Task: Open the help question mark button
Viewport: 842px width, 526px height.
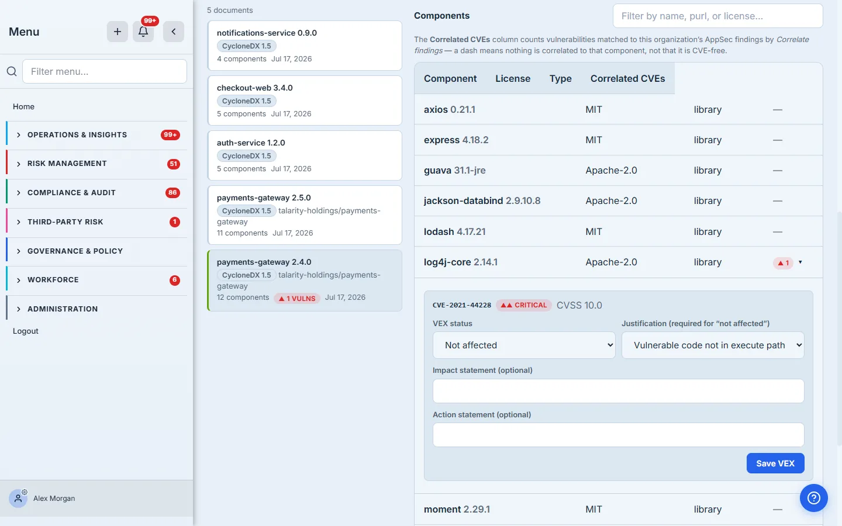Action: [814, 498]
